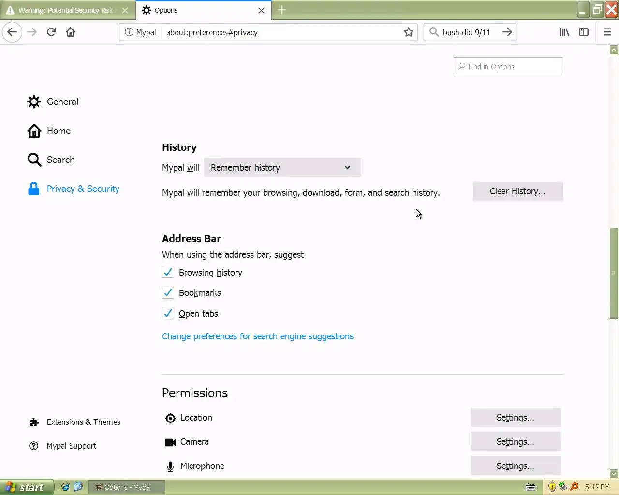
Task: Click the second quick launch icon in taskbar
Action: [x=78, y=487]
